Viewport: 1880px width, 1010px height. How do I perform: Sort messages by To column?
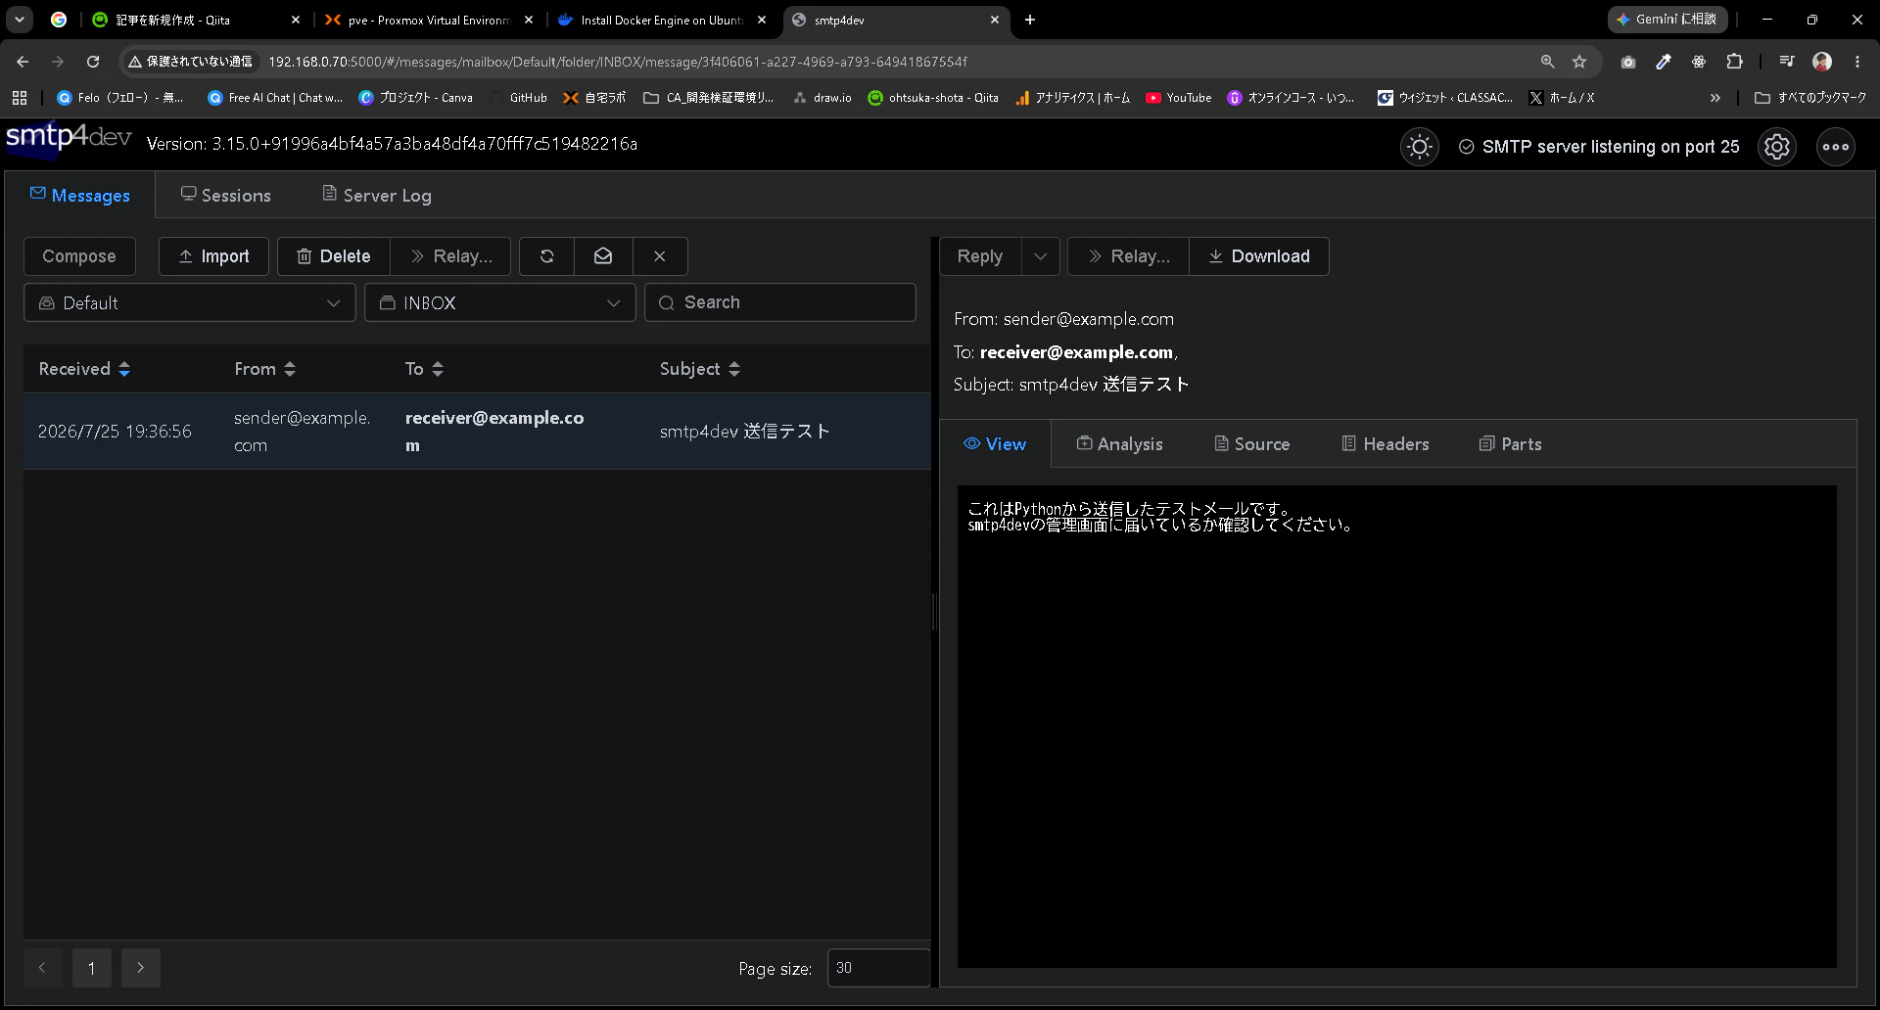tap(424, 369)
